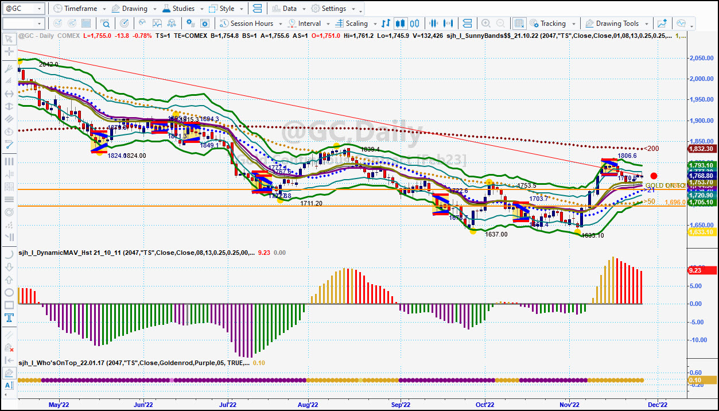This screenshot has height=411, width=719.
Task: Toggle solid candlestick chart style
Action: [401, 24]
